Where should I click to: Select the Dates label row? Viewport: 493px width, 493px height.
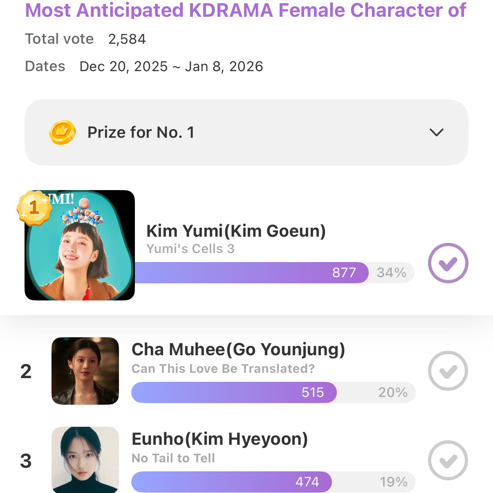click(x=45, y=66)
